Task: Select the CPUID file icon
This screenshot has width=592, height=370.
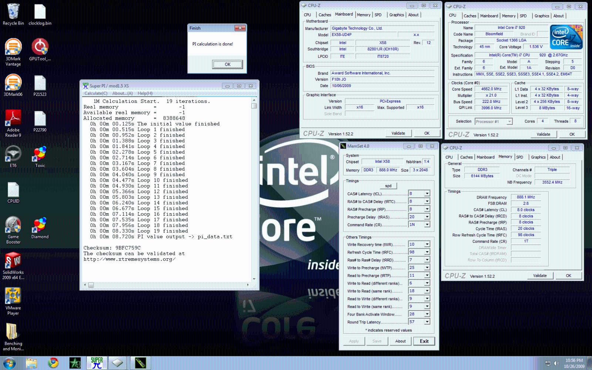Action: (x=13, y=192)
